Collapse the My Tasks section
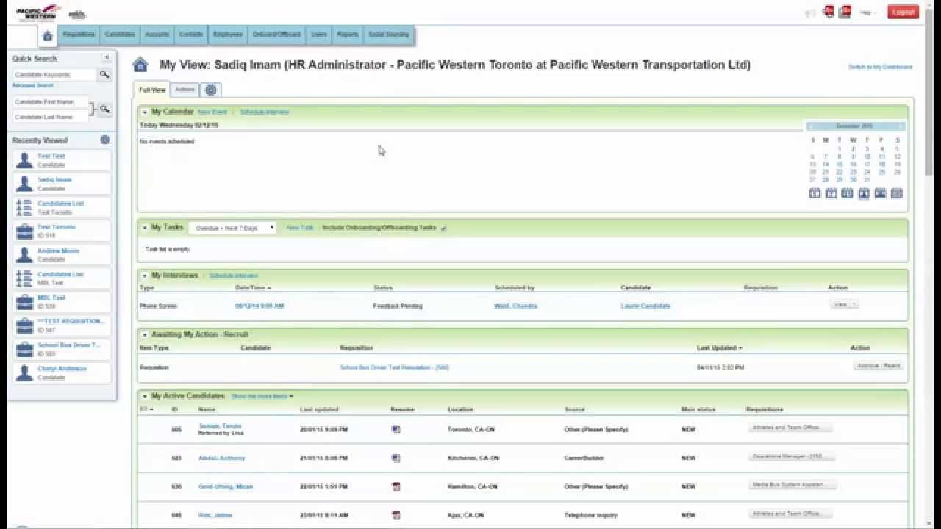This screenshot has width=941, height=529. tap(145, 228)
